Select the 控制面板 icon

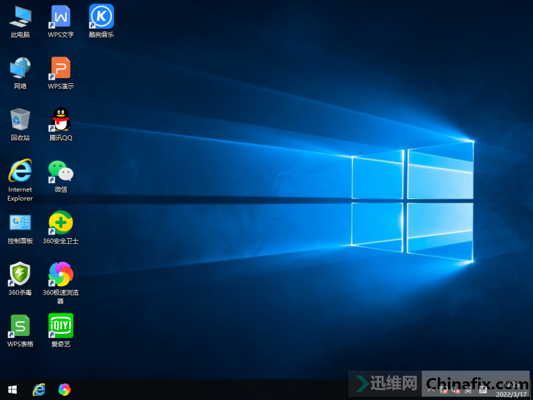click(x=21, y=229)
